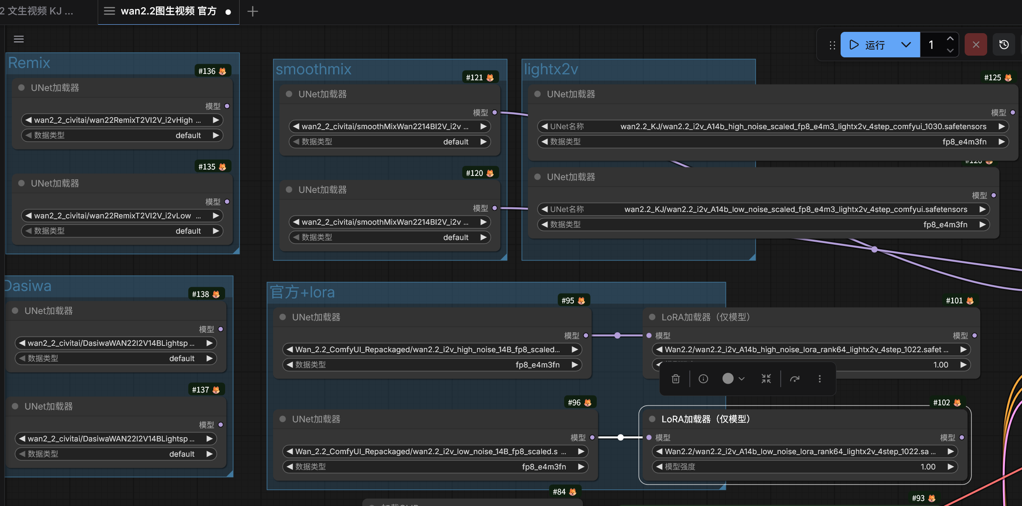
Task: Cancel current run with red X button
Action: pos(976,45)
